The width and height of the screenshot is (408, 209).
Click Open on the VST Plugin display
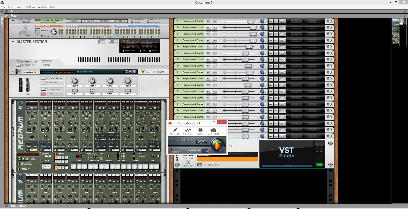(x=287, y=166)
